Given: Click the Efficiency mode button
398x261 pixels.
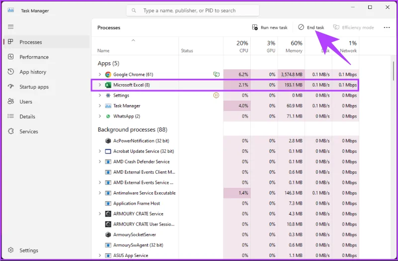Looking at the screenshot, I should pos(354,27).
